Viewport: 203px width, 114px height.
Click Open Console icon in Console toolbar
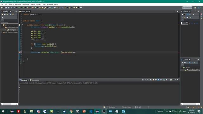click(171, 80)
